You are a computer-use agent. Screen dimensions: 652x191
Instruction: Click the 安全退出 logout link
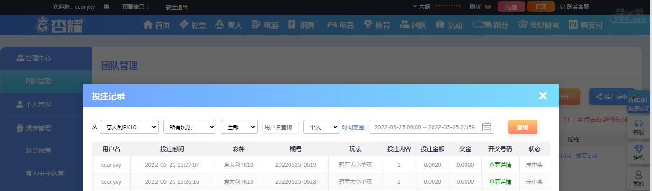[x=177, y=7]
